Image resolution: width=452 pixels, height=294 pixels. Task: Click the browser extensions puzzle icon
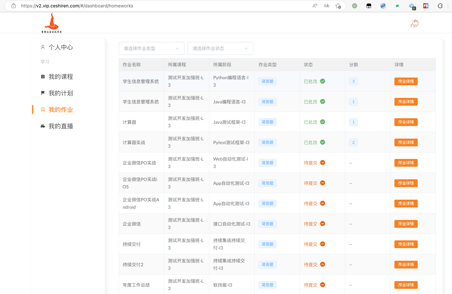tap(440, 6)
